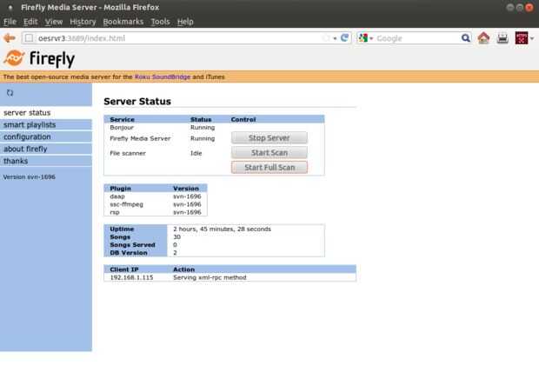This screenshot has width=539, height=379.
Task: Open the History menu
Action: pyautogui.click(x=83, y=22)
